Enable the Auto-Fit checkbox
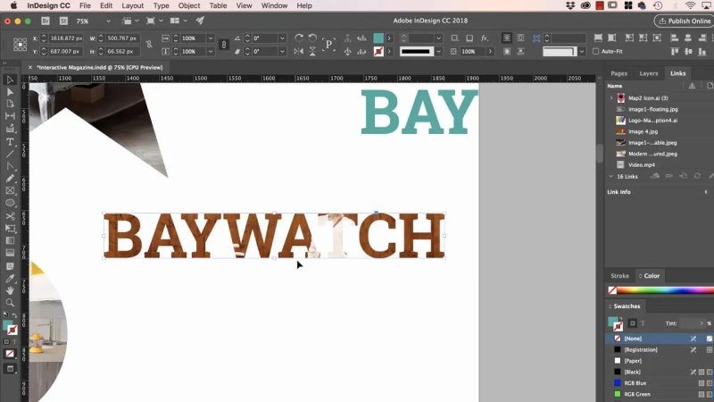 595,52
